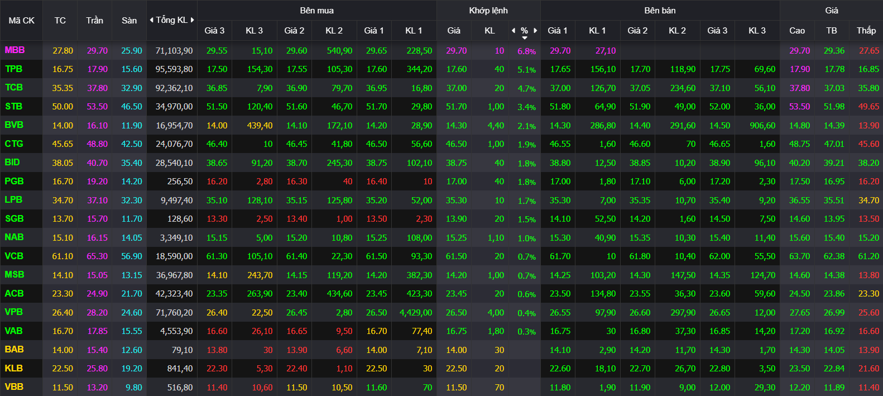Click MSB total volume 36,967,80

click(174, 275)
